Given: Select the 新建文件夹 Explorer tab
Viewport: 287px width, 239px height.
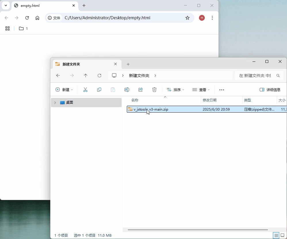Looking at the screenshot, I should click(87, 64).
